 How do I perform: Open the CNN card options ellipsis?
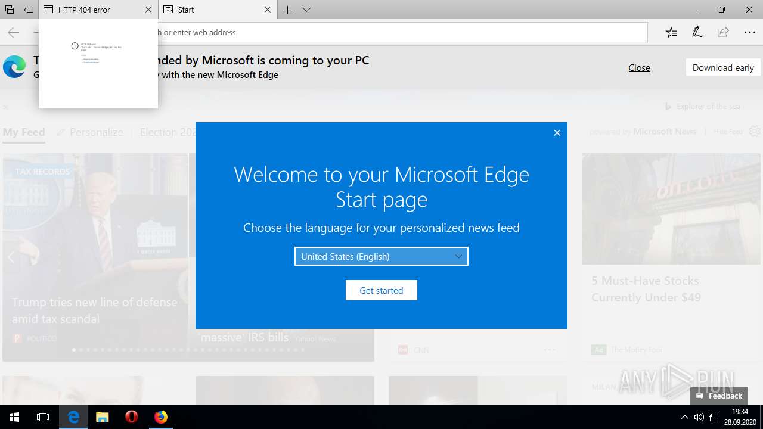[x=550, y=350]
